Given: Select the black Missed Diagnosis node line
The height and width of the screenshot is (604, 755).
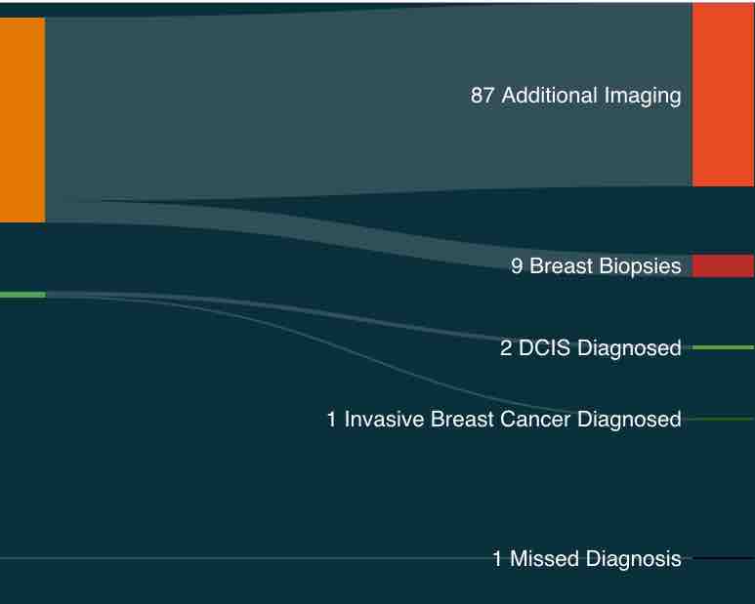Looking at the screenshot, I should coord(723,558).
